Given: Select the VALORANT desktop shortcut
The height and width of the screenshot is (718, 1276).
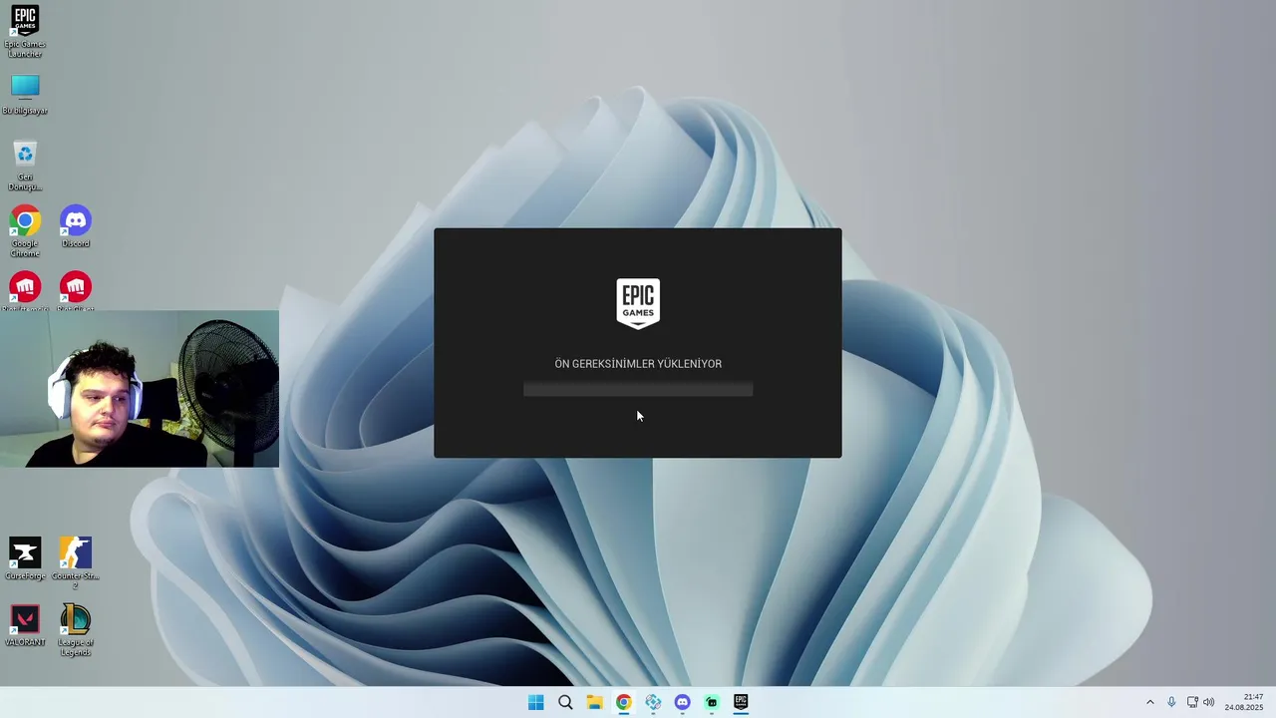Looking at the screenshot, I should point(25,625).
